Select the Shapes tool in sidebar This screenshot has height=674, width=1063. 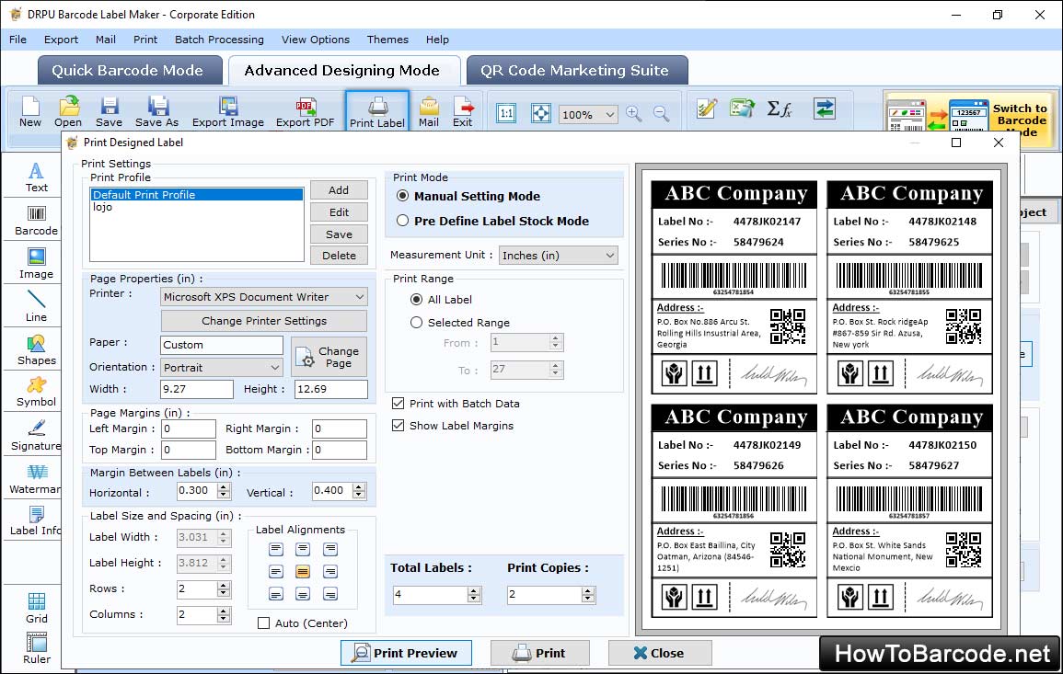(x=36, y=349)
